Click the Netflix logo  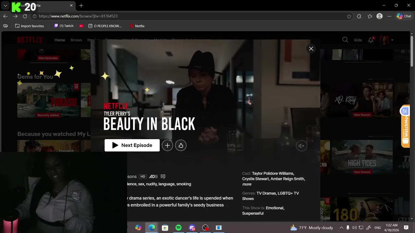click(30, 40)
